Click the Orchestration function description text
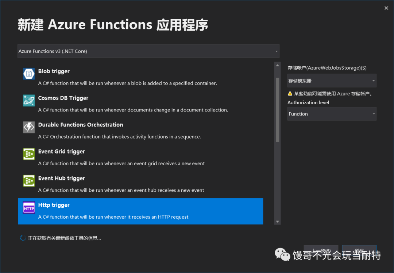394x273 pixels. tap(119, 137)
